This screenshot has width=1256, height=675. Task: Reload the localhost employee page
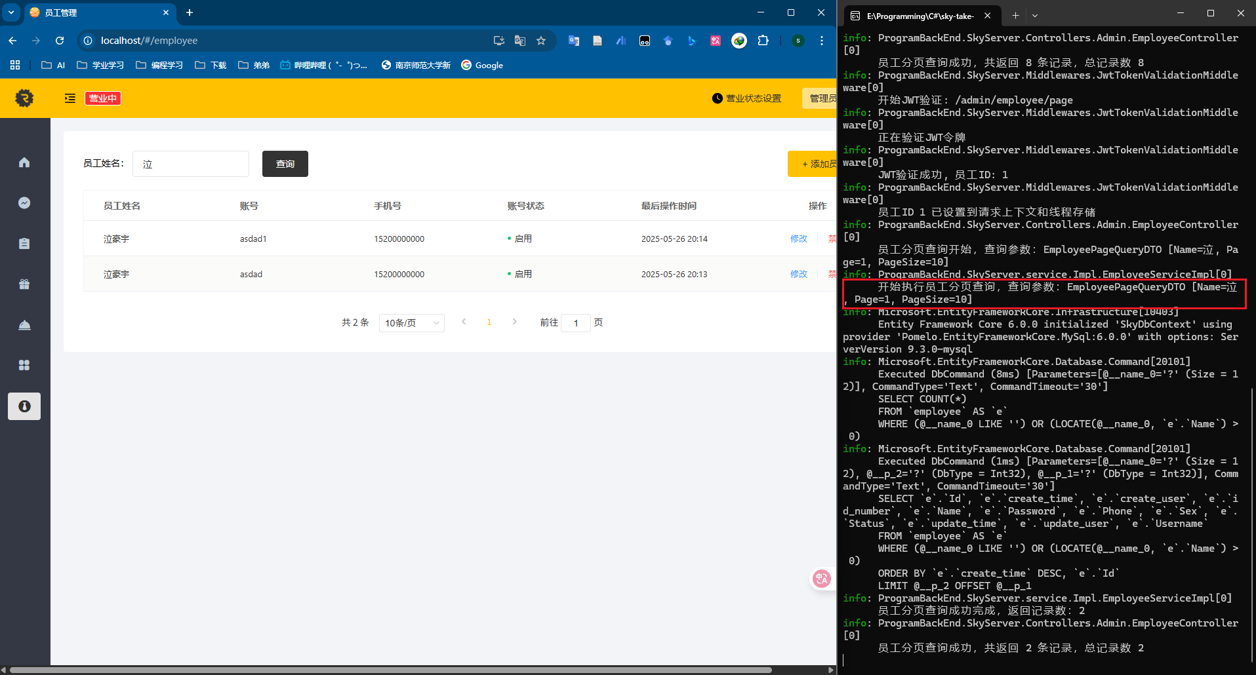click(60, 41)
